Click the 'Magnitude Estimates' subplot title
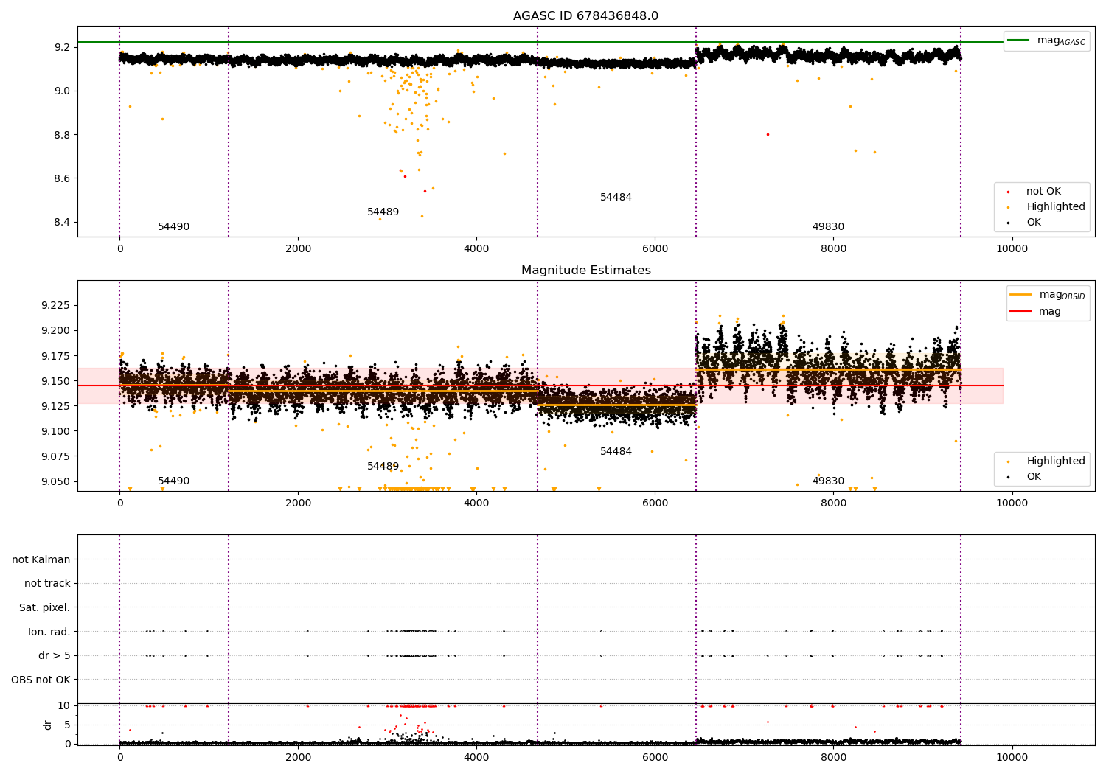 coord(585,271)
